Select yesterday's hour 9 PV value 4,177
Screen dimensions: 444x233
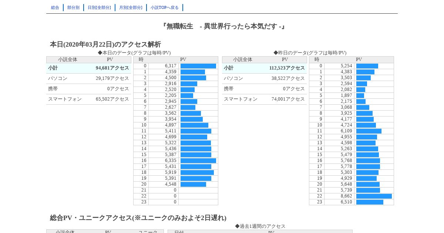(346, 119)
